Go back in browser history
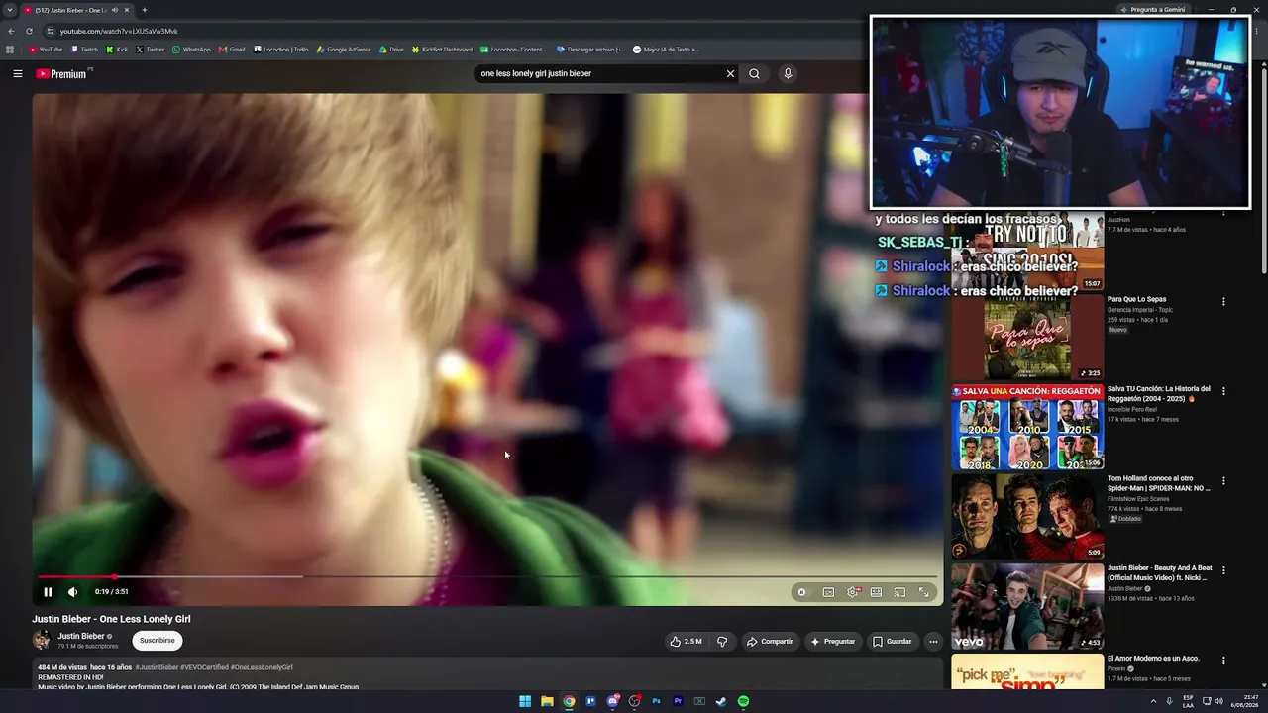Viewport: 1268px width, 713px height. 11,31
